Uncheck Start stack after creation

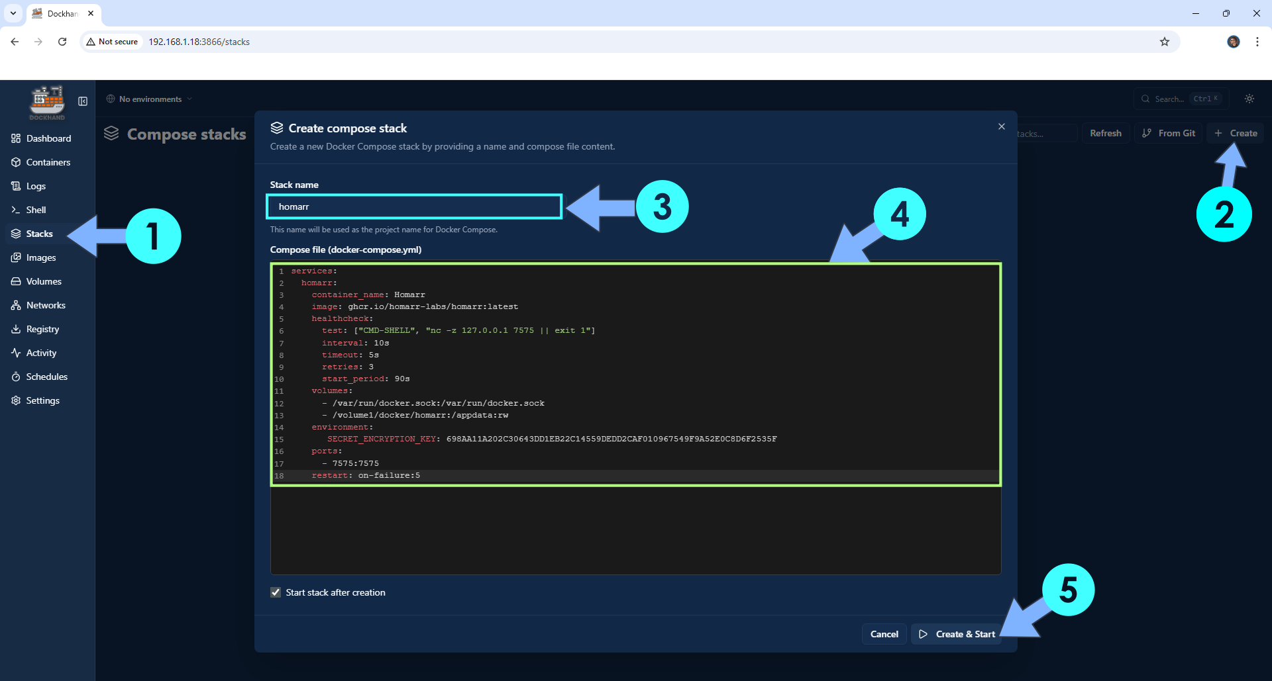[276, 592]
